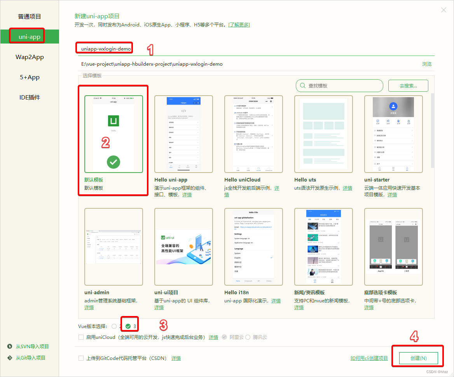Select Vue version 2 radio option

click(x=115, y=326)
